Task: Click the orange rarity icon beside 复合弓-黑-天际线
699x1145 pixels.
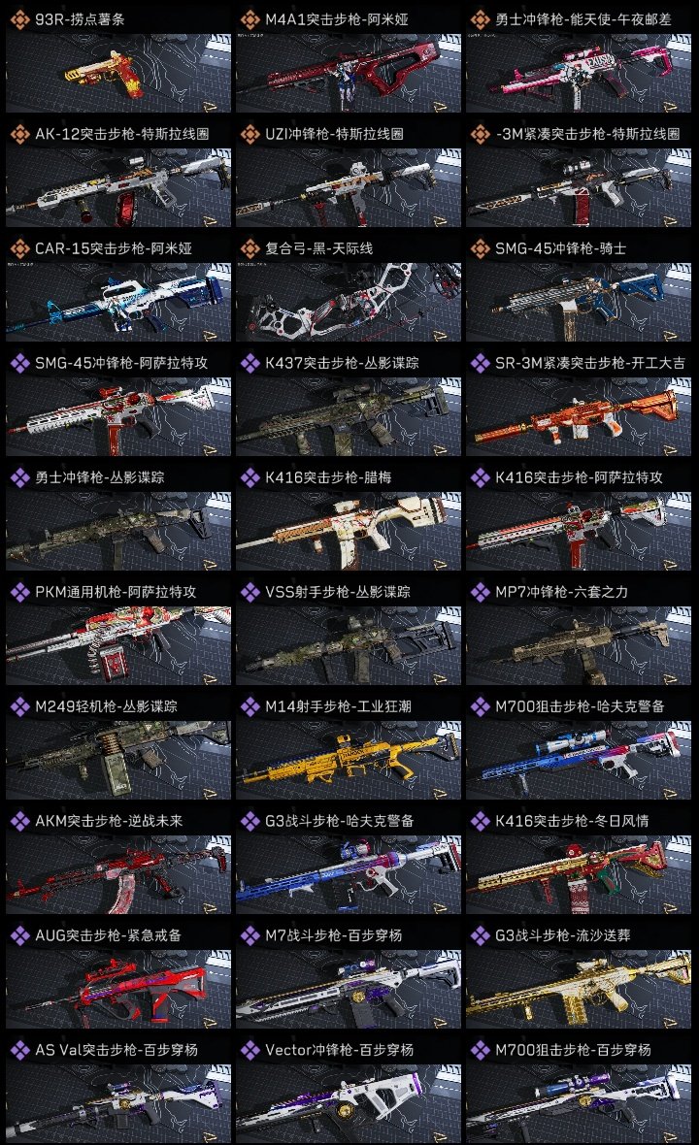Action: click(x=250, y=248)
